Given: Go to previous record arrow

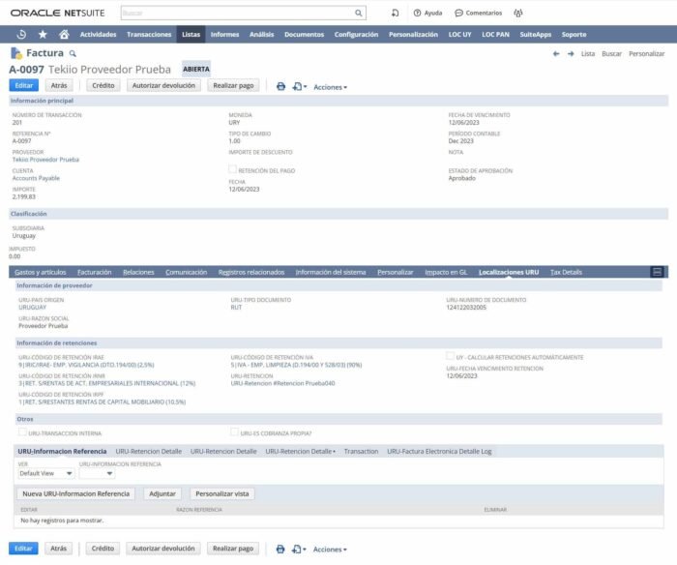Looking at the screenshot, I should [x=556, y=53].
